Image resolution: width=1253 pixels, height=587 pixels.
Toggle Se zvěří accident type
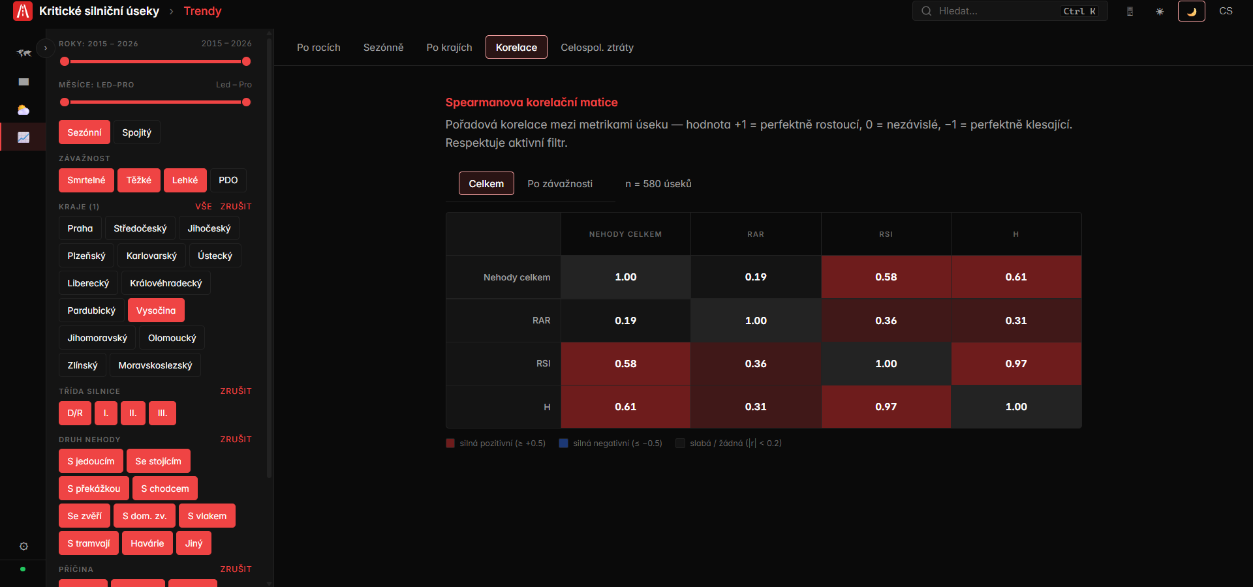click(x=84, y=516)
